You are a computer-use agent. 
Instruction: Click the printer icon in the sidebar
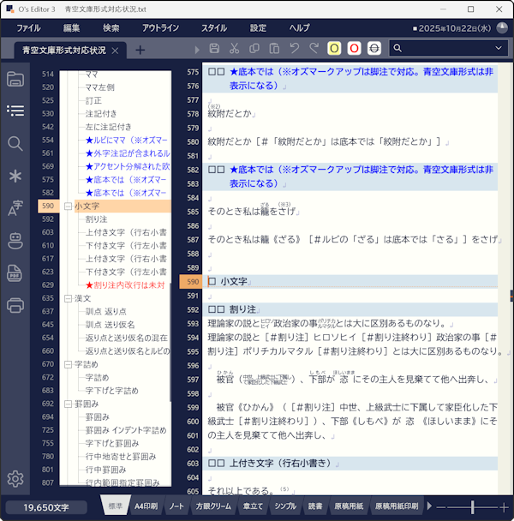click(x=15, y=304)
